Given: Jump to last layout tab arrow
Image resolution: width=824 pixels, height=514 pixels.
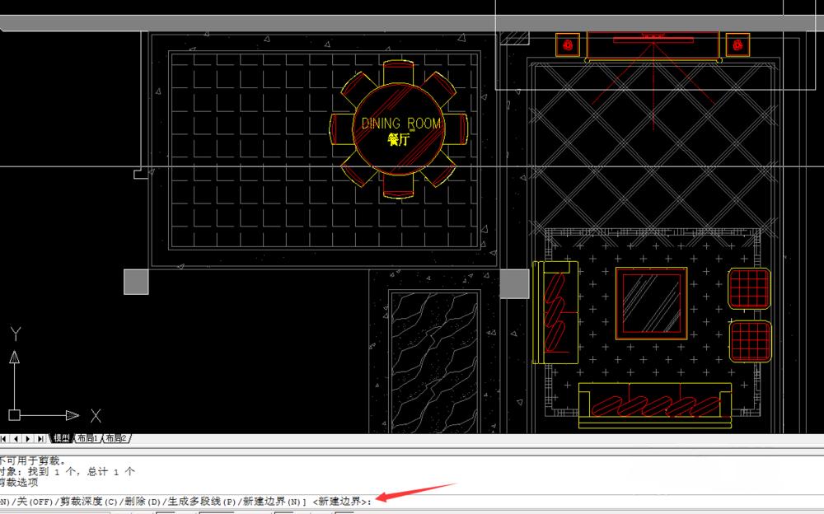Looking at the screenshot, I should (40, 438).
